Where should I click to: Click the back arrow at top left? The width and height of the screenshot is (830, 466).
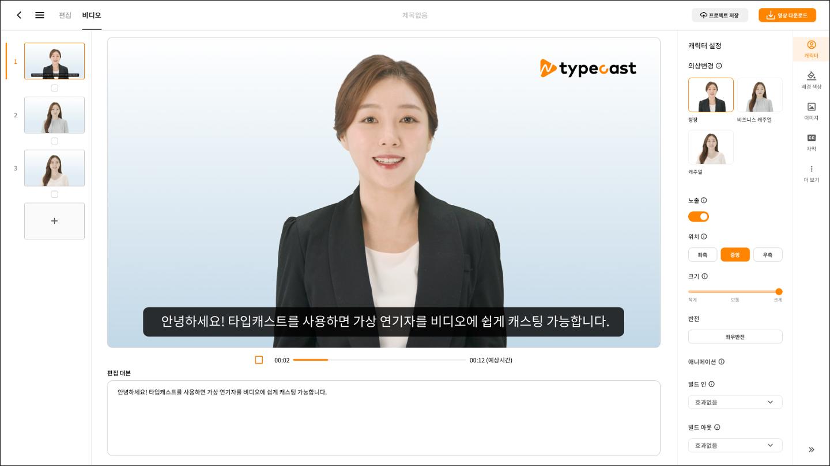pos(19,15)
